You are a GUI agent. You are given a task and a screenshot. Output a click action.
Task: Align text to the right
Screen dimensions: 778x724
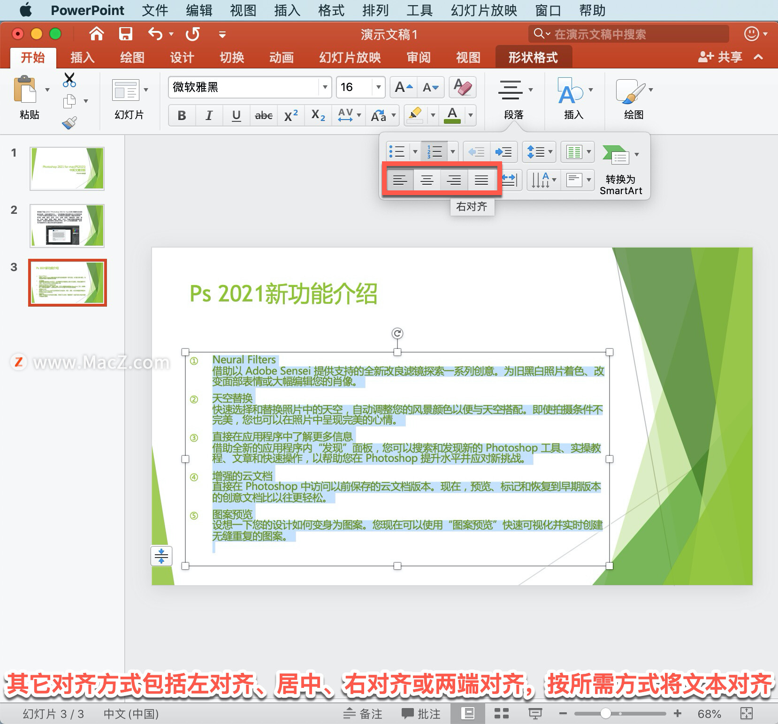point(454,180)
